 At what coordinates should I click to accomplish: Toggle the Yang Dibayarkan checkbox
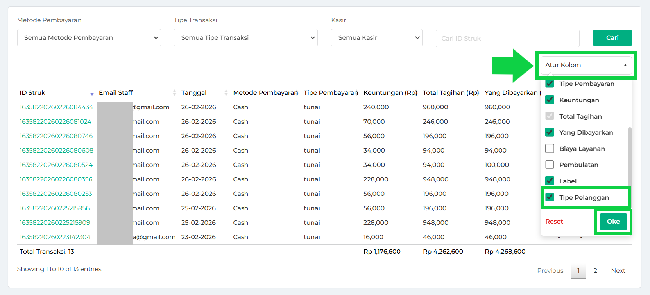(550, 132)
